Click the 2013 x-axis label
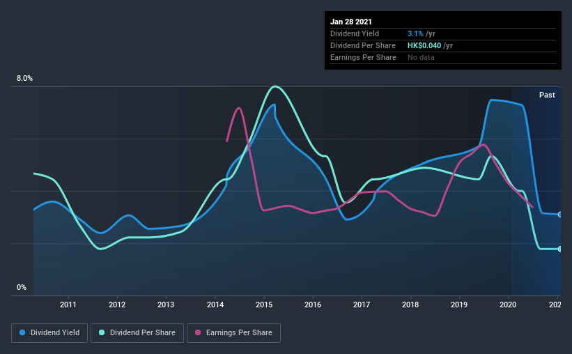Image resolution: width=572 pixels, height=354 pixels. coord(166,305)
